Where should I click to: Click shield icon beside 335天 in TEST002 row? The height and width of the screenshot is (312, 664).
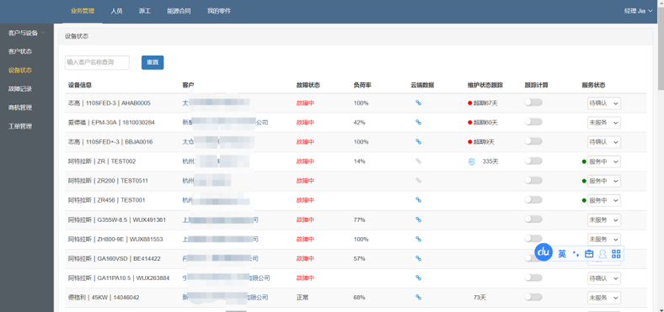pos(471,161)
